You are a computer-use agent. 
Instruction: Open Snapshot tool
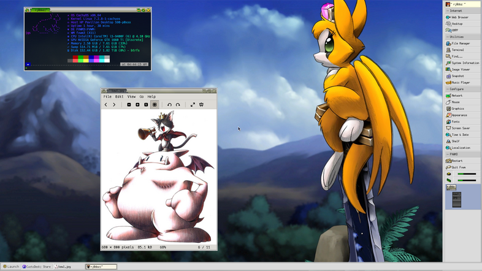[462, 76]
